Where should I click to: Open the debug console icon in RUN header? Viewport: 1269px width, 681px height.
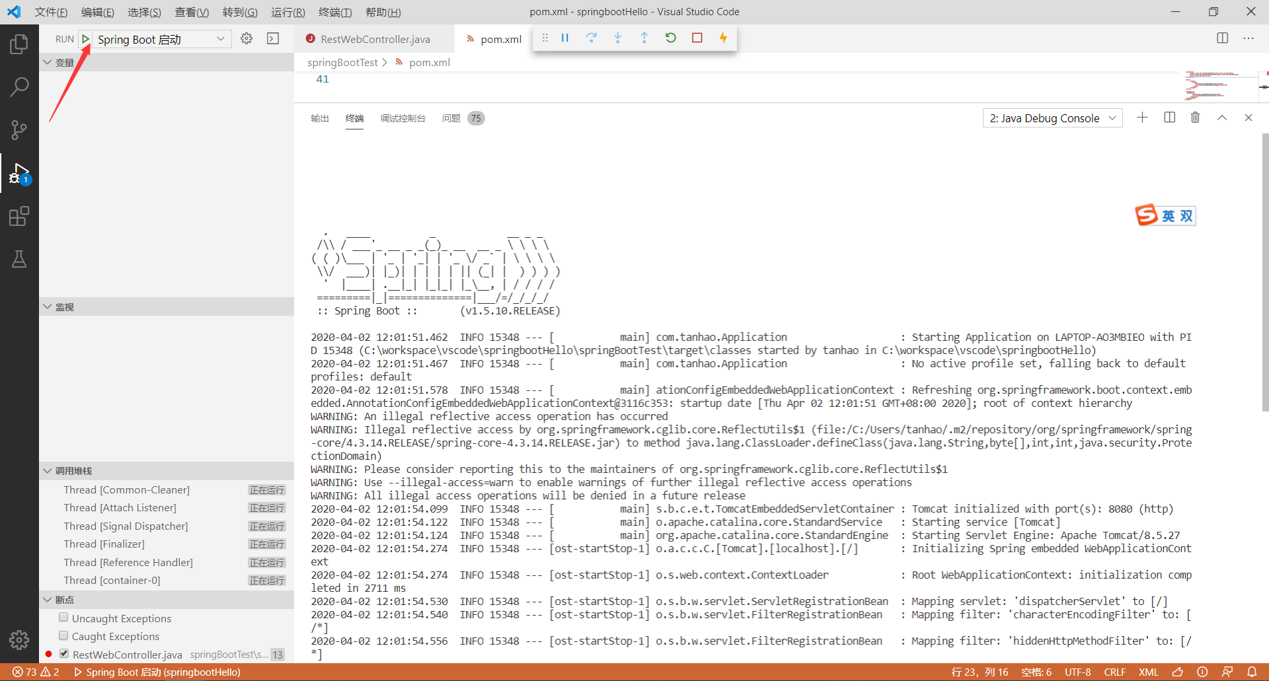pyautogui.click(x=273, y=38)
